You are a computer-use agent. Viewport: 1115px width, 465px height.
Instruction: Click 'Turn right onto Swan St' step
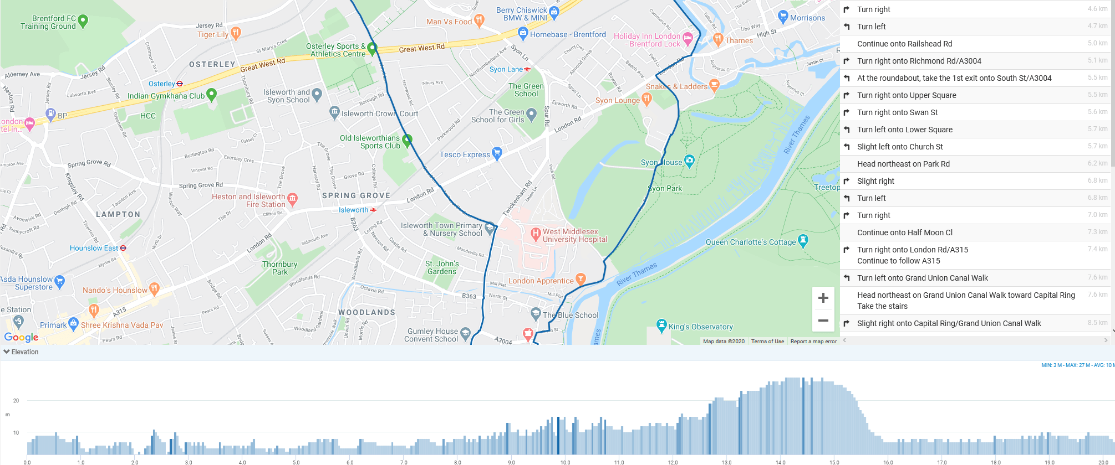pyautogui.click(x=976, y=112)
